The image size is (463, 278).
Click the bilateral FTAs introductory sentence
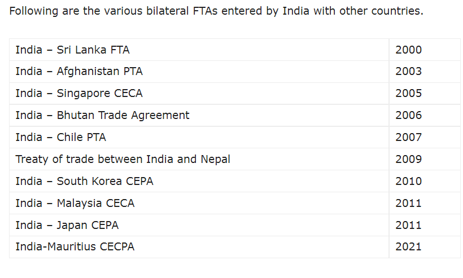[216, 11]
